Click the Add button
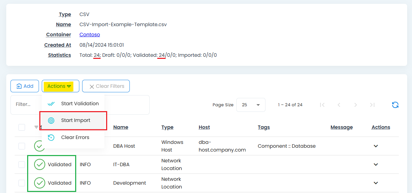The width and height of the screenshot is (412, 193). [25, 86]
